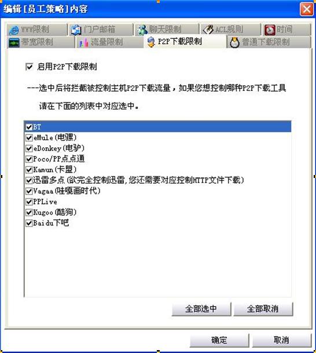Screen dimensions: 316x353
Task: Toggle the eMule(电骡) checkbox
Action: point(29,137)
